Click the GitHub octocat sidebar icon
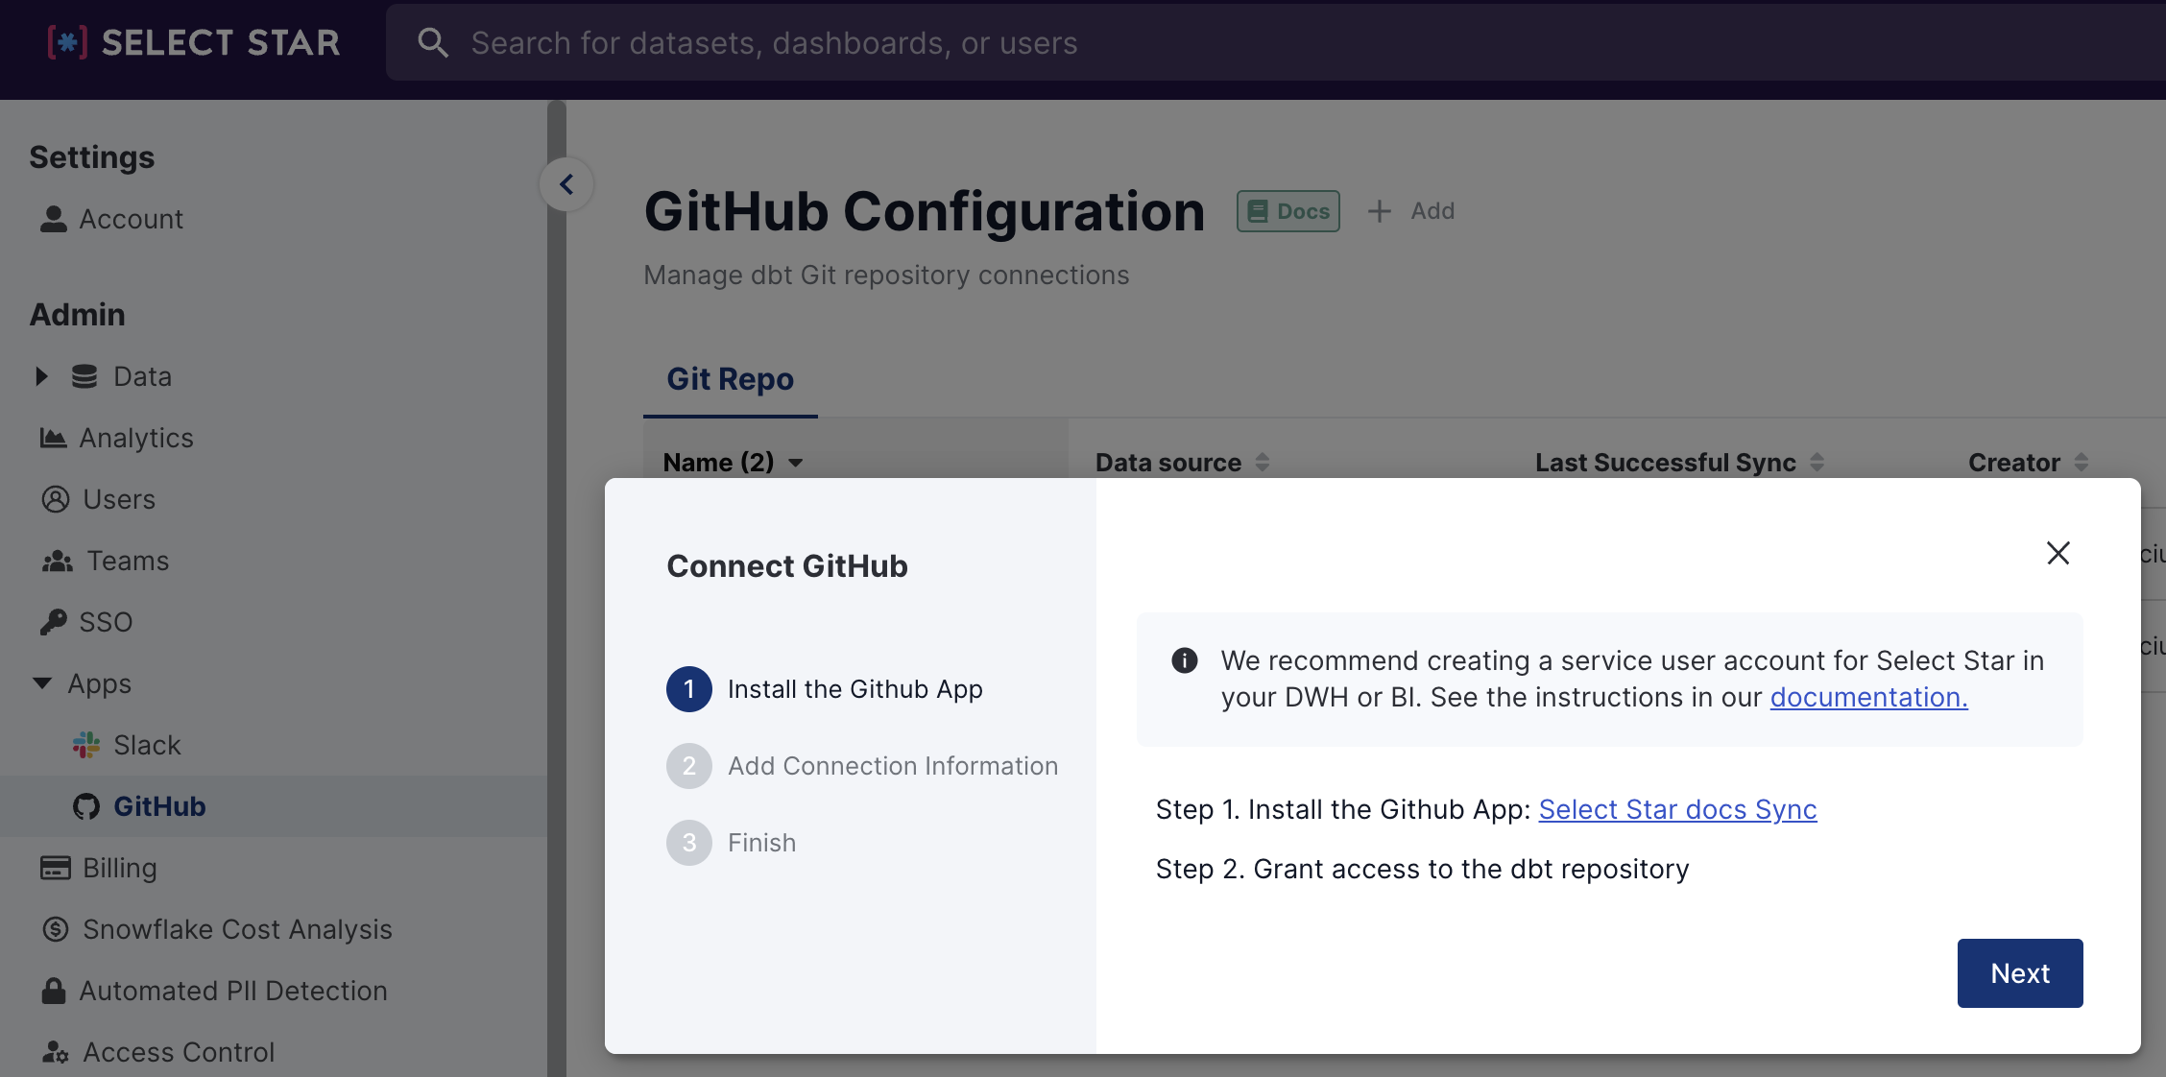Viewport: 2166px width, 1077px height. click(x=86, y=806)
